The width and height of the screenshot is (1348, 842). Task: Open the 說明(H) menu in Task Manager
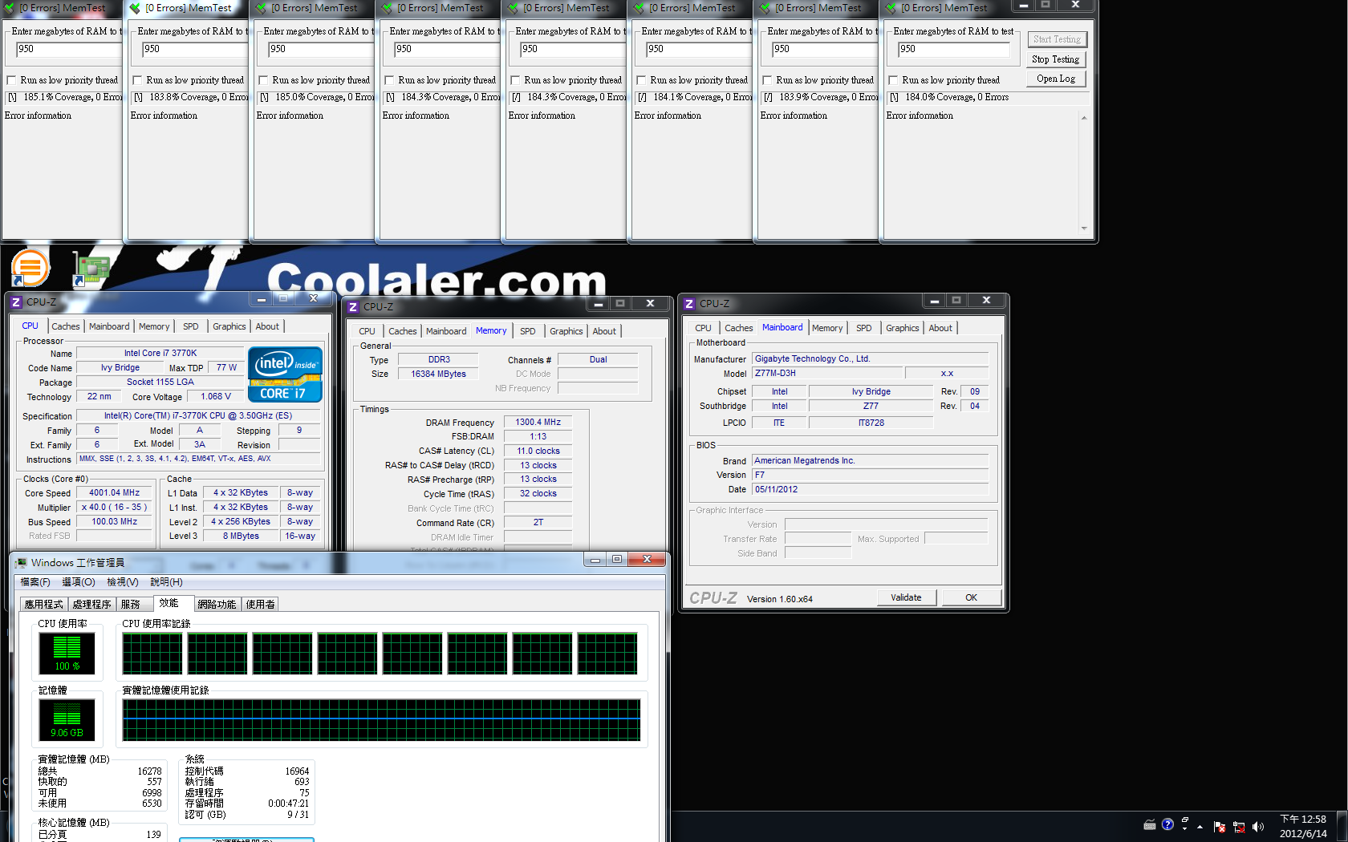click(167, 582)
